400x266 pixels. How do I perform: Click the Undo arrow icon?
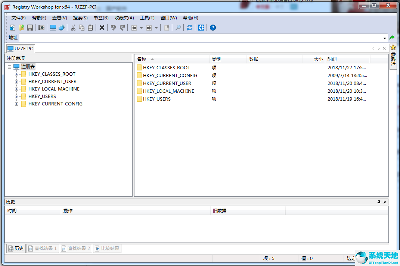[x=113, y=28]
